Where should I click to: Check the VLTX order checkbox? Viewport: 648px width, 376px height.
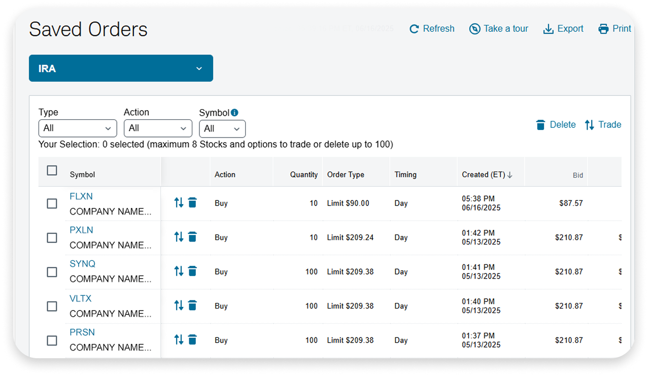(52, 306)
